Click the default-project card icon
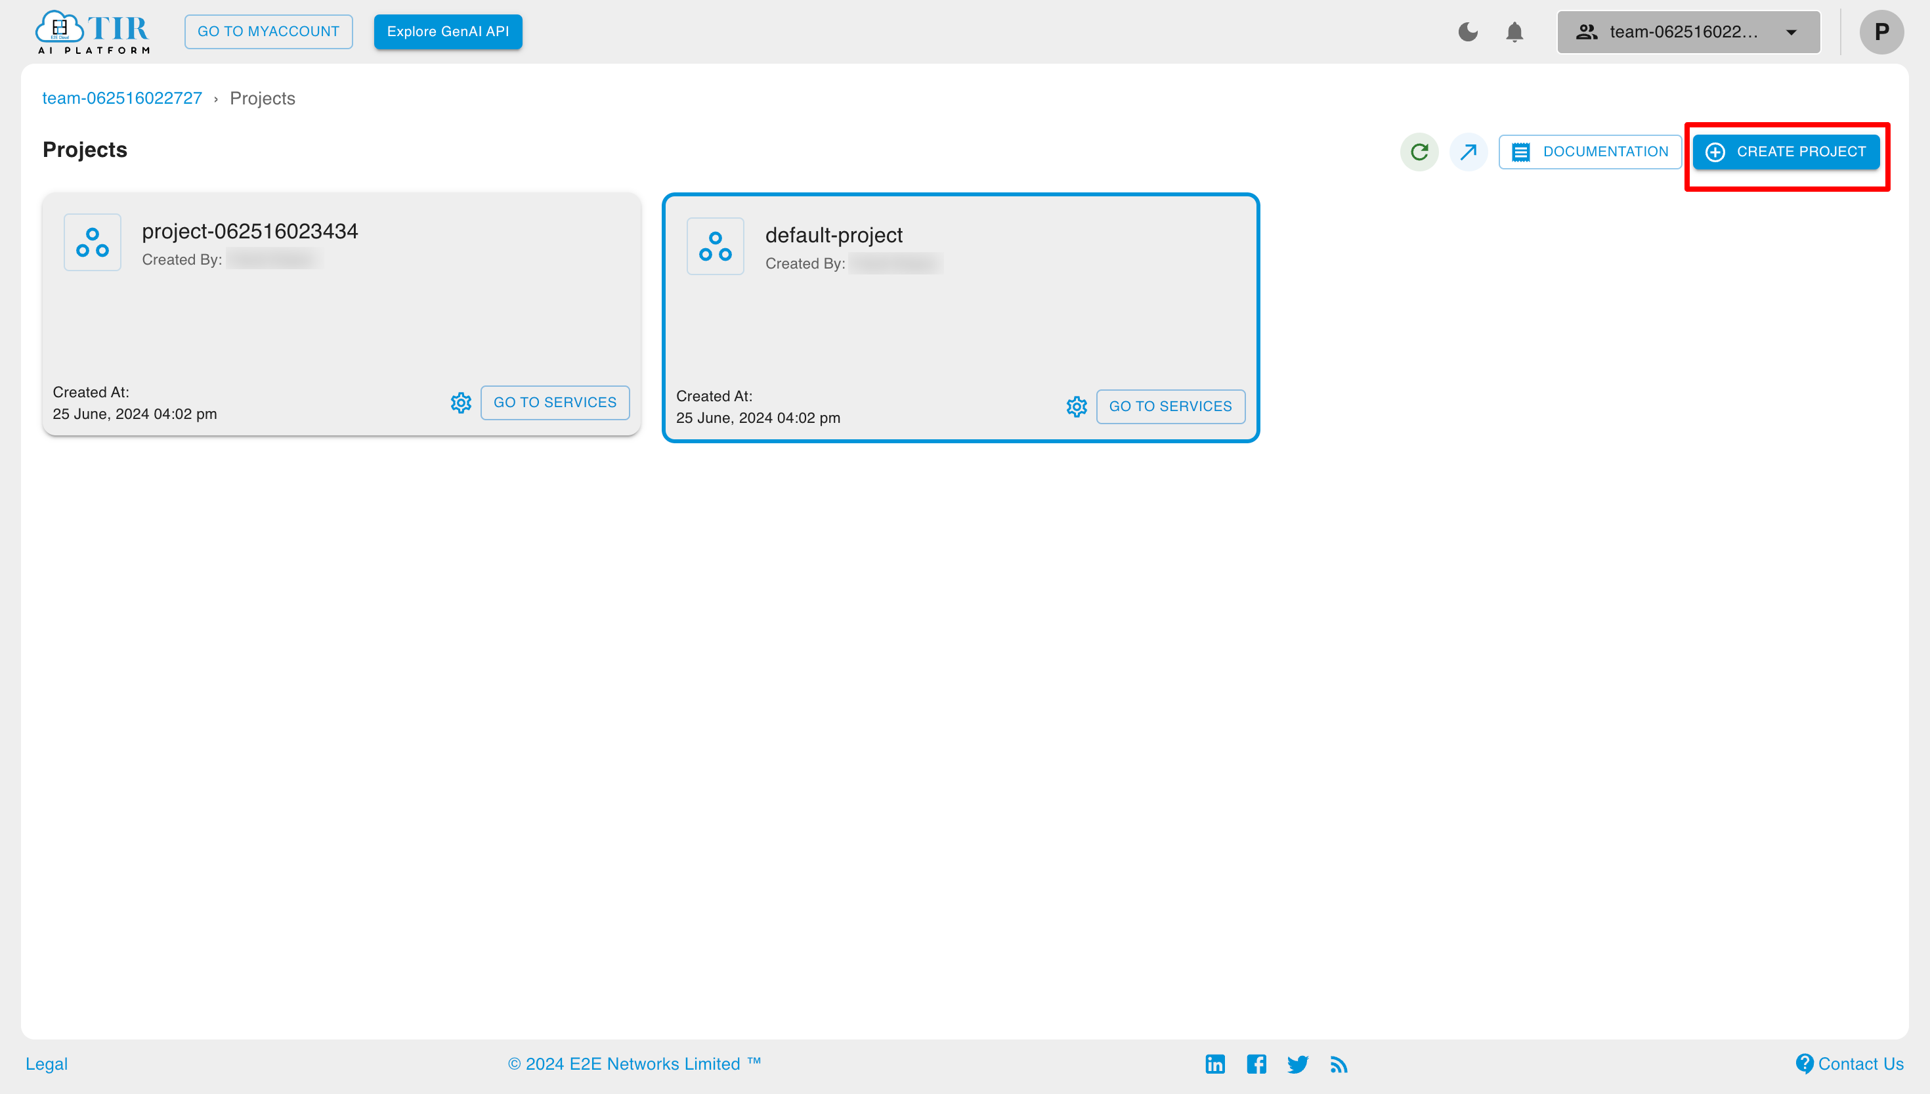The width and height of the screenshot is (1930, 1094). [715, 246]
